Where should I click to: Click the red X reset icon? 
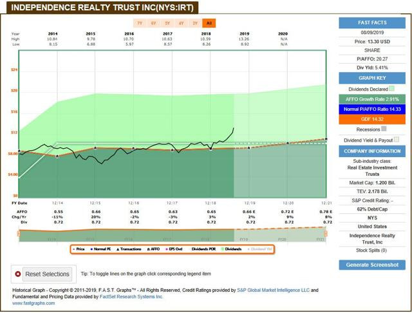click(18, 274)
